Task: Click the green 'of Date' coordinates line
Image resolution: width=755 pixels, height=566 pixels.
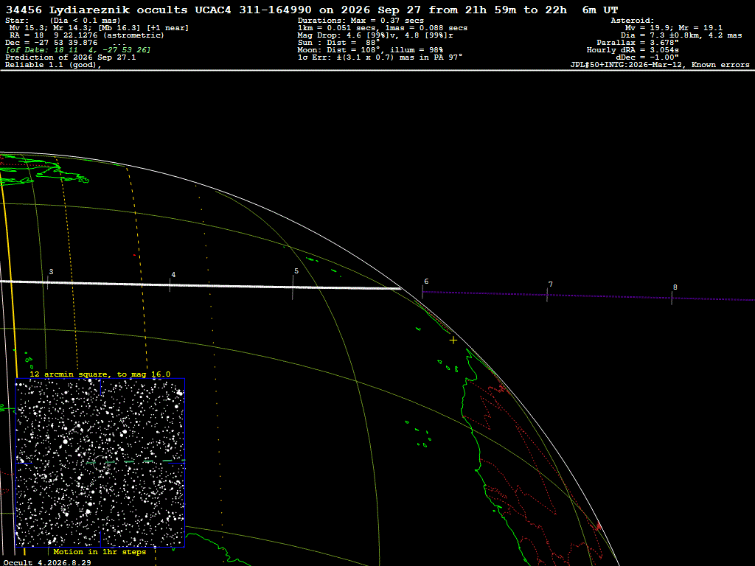Action: 78,50
